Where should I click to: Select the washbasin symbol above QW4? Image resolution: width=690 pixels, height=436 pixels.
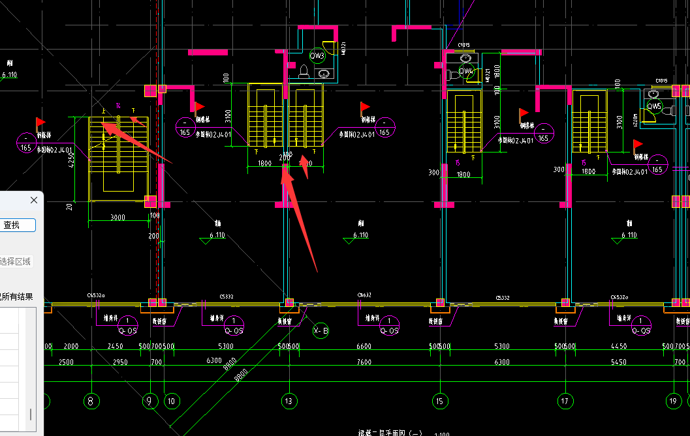coord(465,58)
